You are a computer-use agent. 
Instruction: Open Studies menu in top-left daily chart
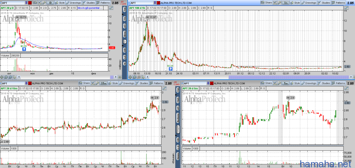click(x=88, y=3)
